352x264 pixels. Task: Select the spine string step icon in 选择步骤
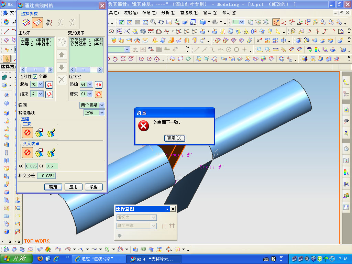49,22
